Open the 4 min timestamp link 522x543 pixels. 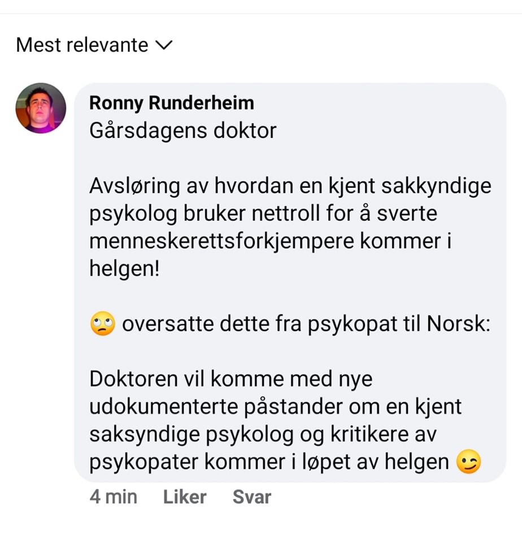point(114,497)
